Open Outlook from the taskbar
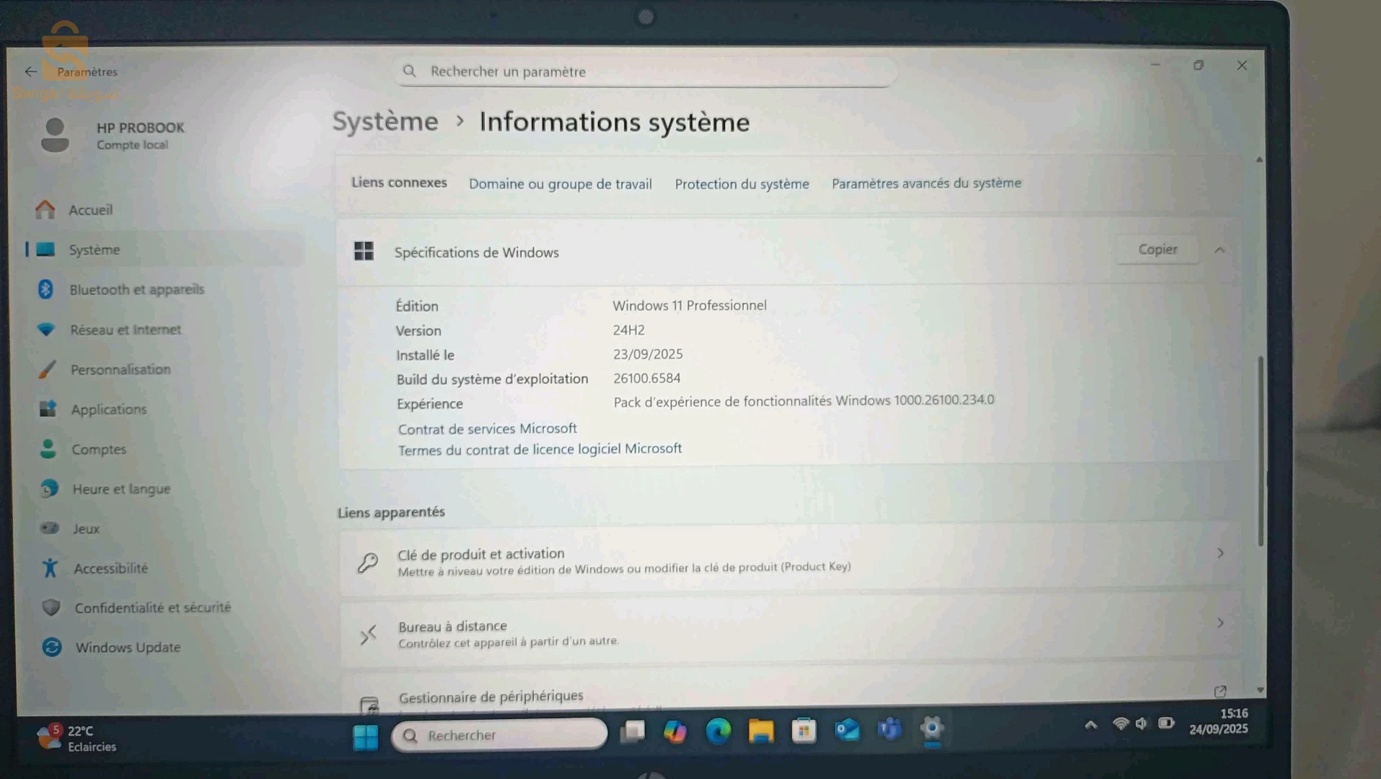Viewport: 1381px width, 779px height. pos(846,731)
